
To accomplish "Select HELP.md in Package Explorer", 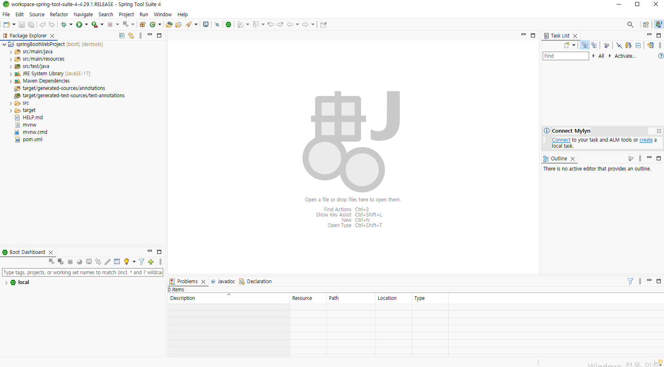I will pyautogui.click(x=33, y=118).
